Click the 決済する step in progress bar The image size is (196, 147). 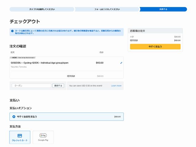[163, 9]
